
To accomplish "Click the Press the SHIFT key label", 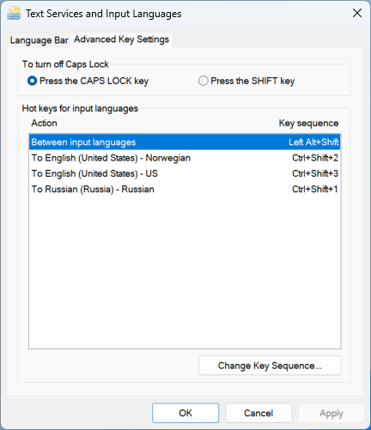I will tap(252, 81).
